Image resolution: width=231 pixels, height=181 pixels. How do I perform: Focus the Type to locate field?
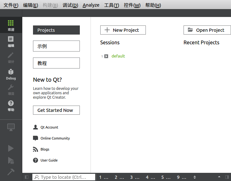point(64,177)
